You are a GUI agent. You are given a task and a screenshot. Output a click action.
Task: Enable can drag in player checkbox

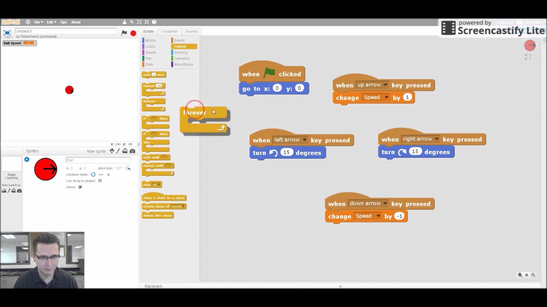(100, 181)
